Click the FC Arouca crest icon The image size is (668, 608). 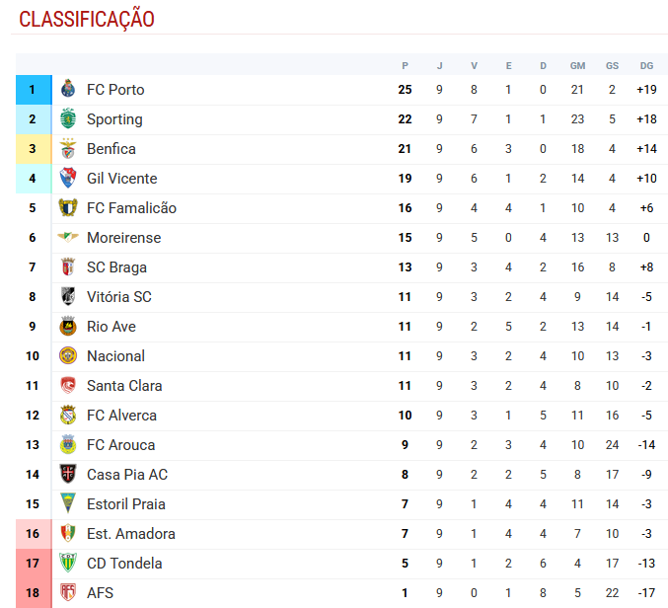[x=68, y=445]
